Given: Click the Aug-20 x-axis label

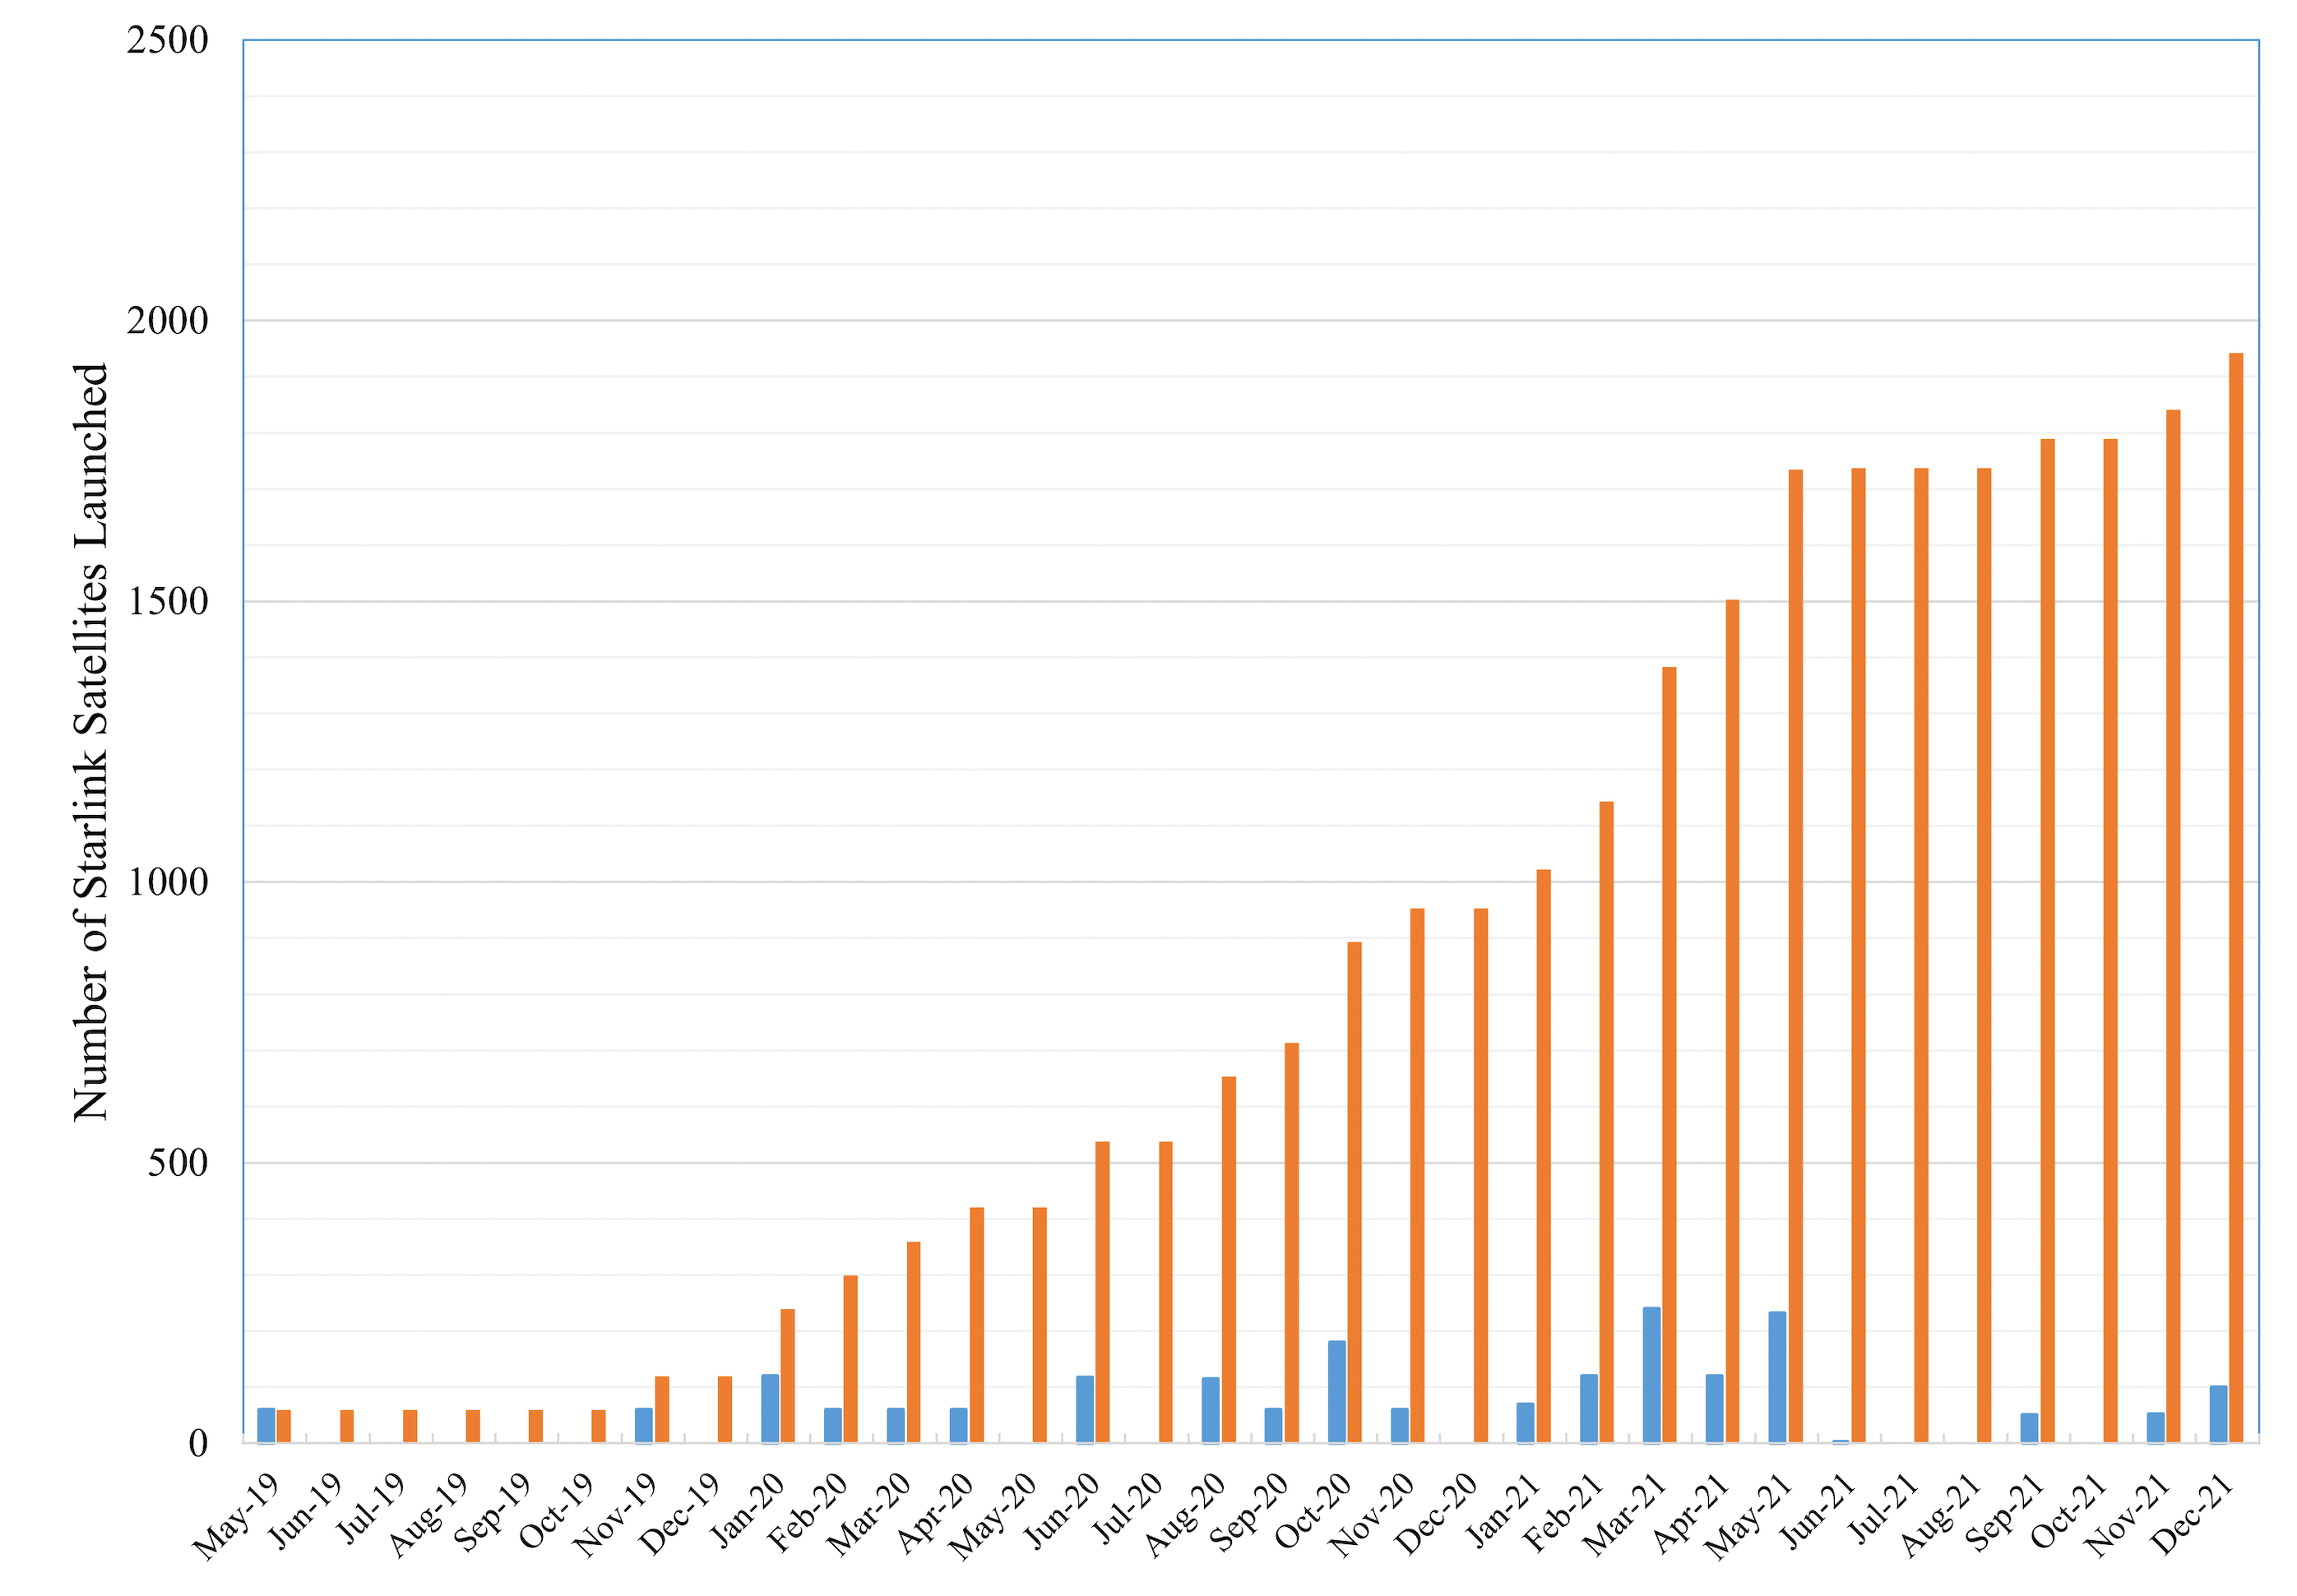Looking at the screenshot, I should [x=1185, y=1515].
